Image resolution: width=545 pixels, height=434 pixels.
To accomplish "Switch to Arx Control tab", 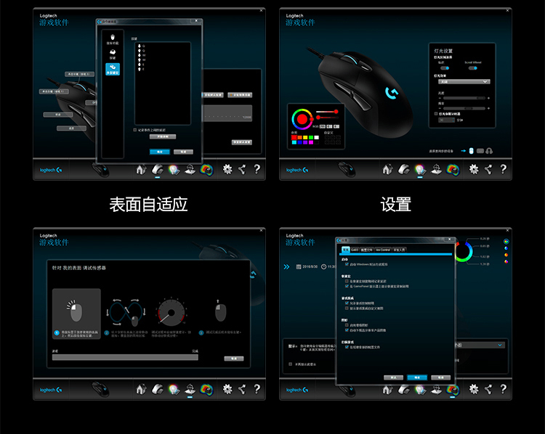I will click(x=383, y=250).
